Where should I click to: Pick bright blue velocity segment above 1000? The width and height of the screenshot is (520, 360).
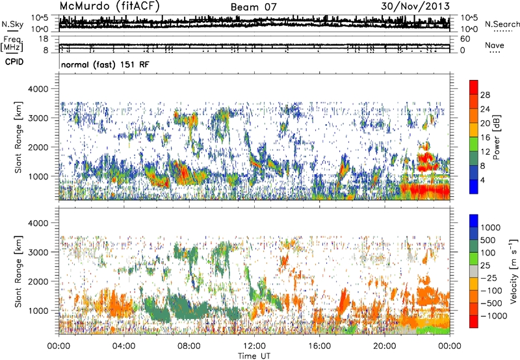[x=474, y=221]
